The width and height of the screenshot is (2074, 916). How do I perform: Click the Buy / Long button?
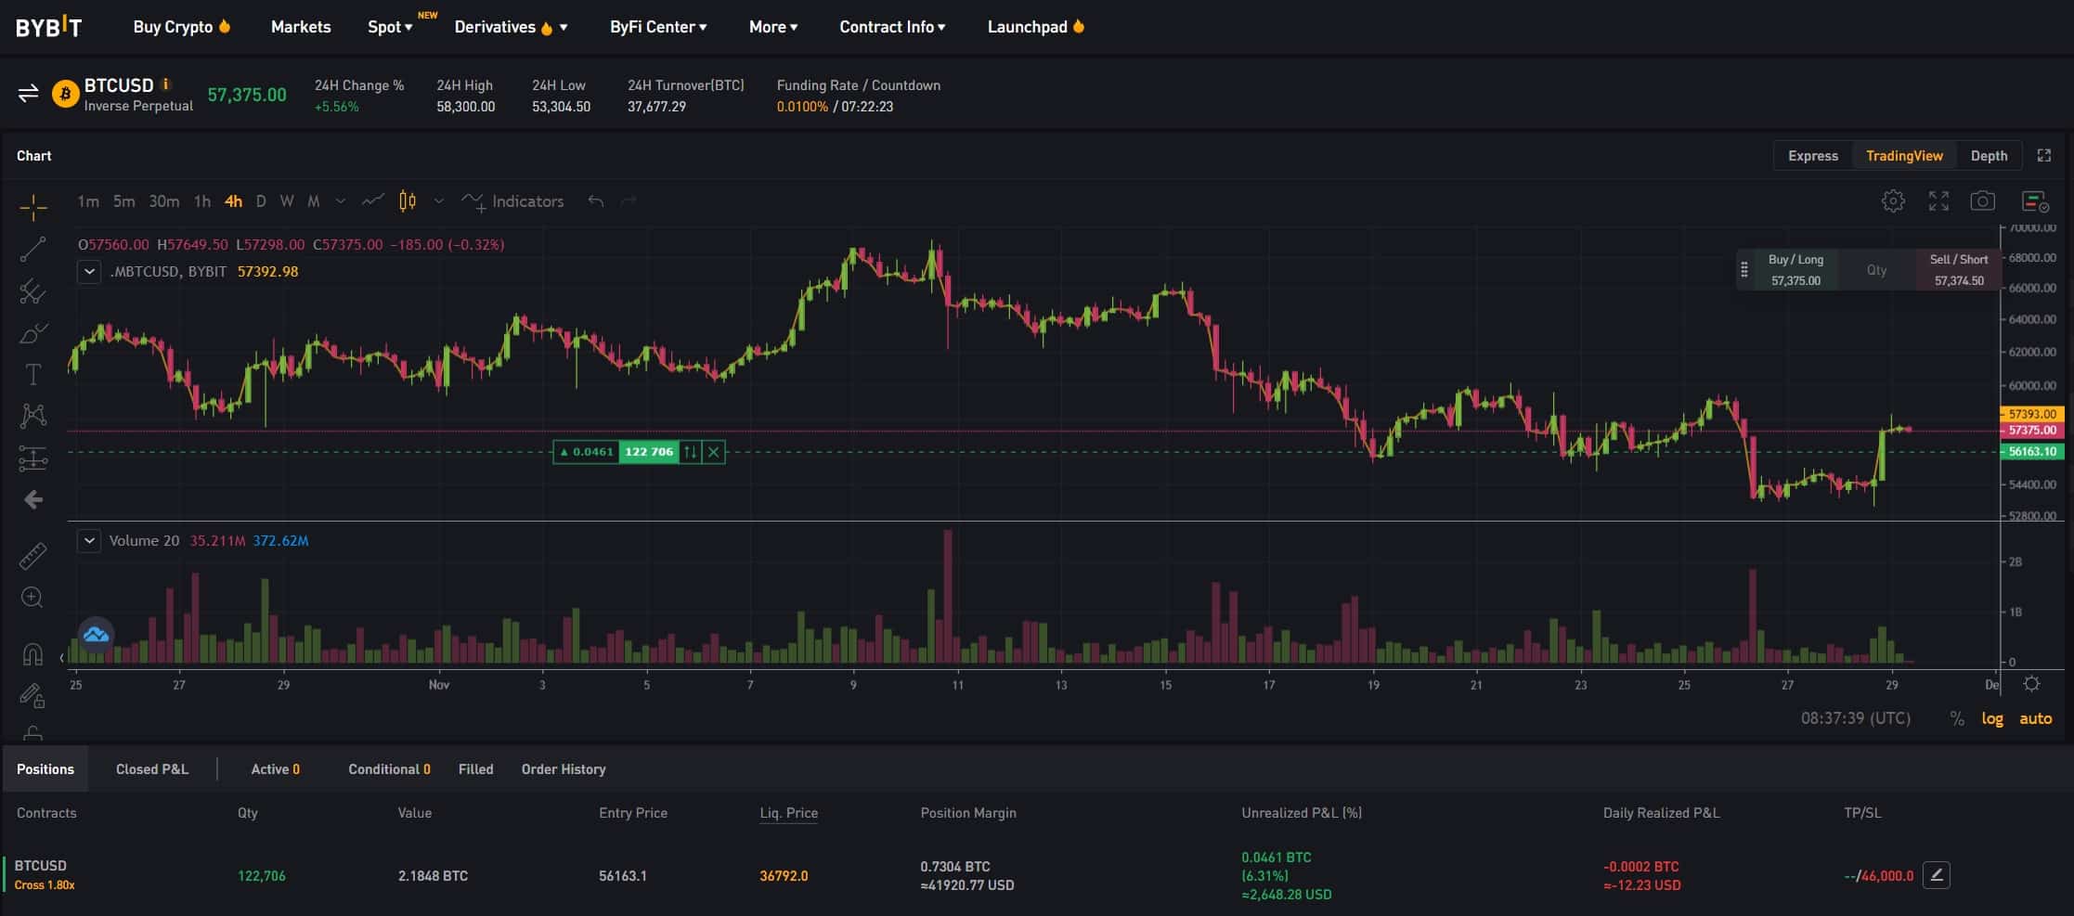tap(1795, 270)
